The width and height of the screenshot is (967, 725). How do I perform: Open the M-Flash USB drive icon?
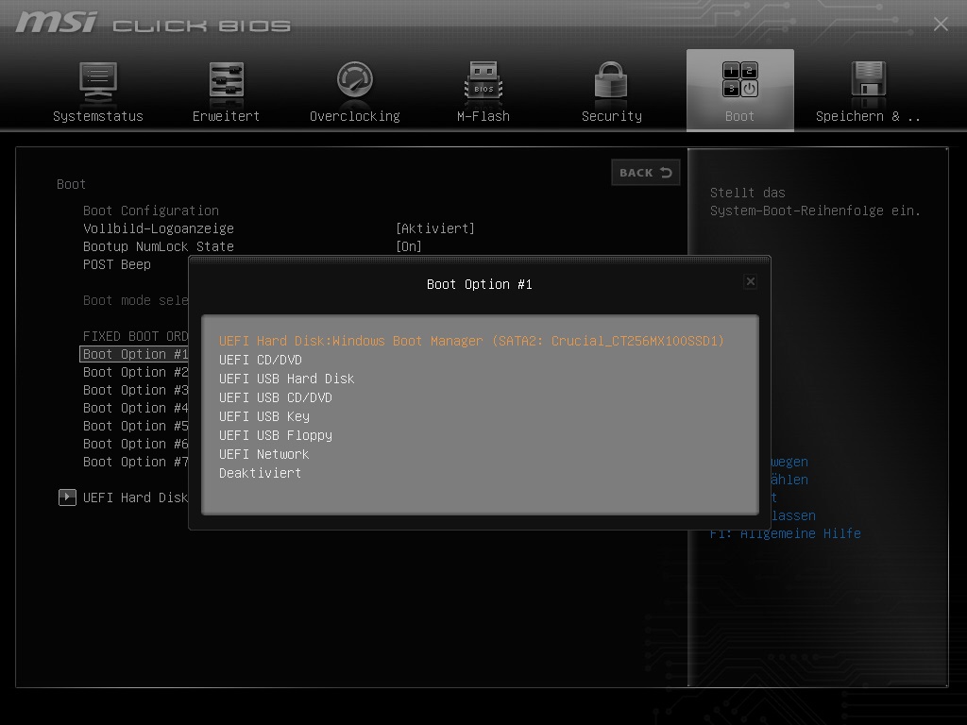(483, 80)
